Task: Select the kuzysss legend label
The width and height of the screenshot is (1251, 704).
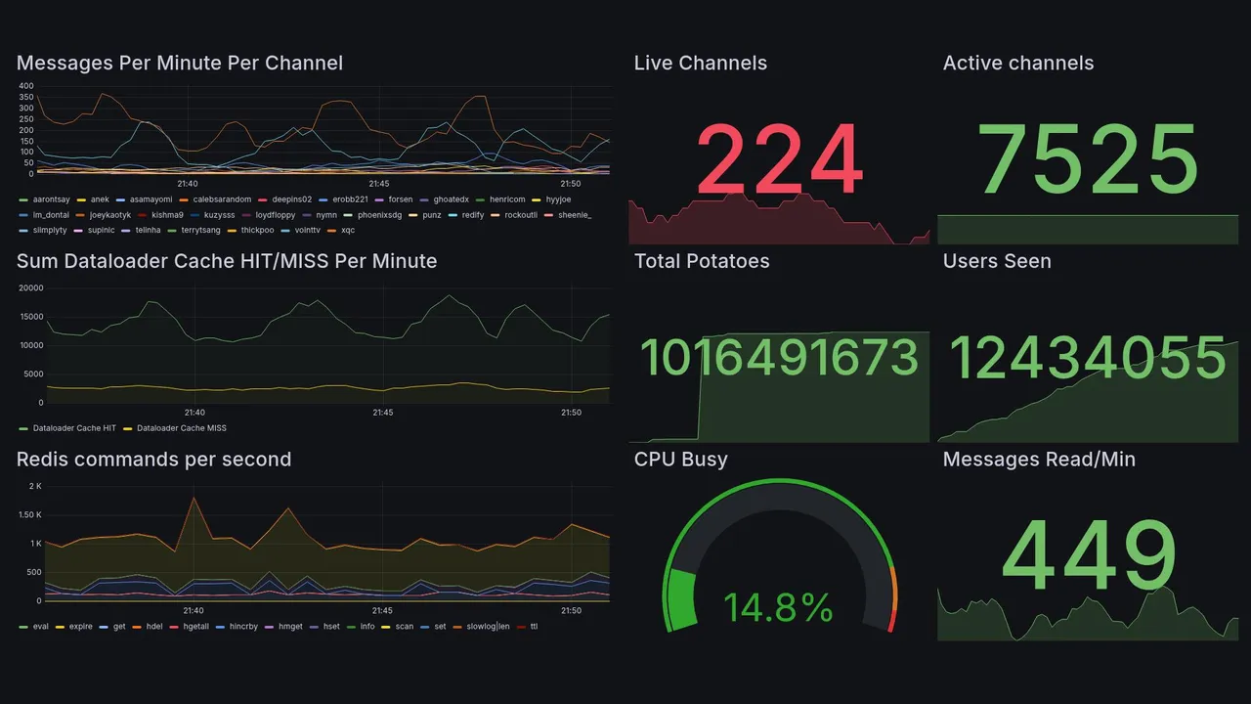Action: [220, 215]
